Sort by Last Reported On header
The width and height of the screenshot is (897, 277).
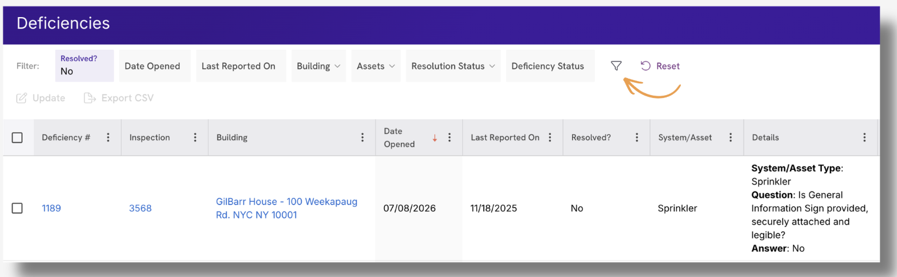505,137
